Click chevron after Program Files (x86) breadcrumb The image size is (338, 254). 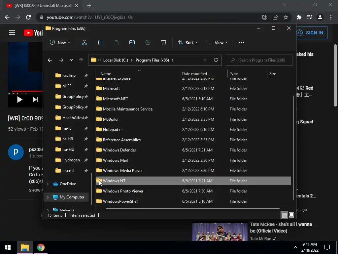click(173, 60)
